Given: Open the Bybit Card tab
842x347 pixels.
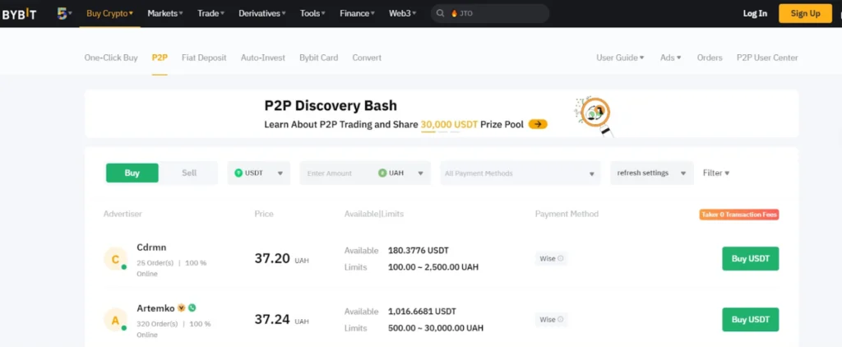Looking at the screenshot, I should (319, 58).
